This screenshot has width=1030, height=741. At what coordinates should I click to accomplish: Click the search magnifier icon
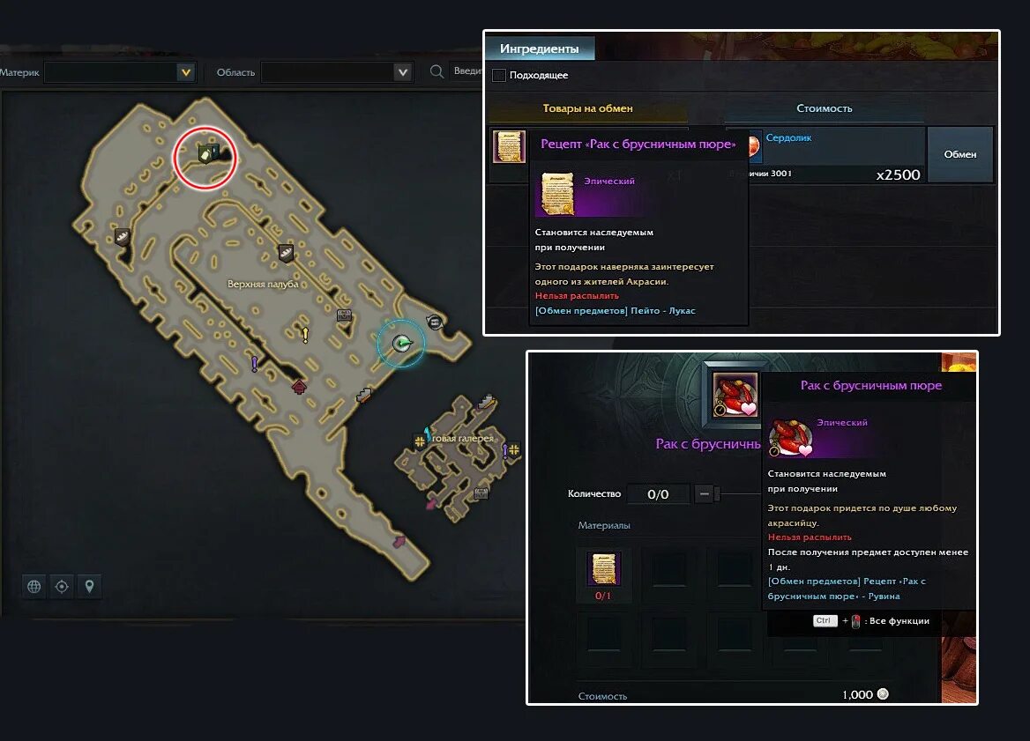click(437, 71)
